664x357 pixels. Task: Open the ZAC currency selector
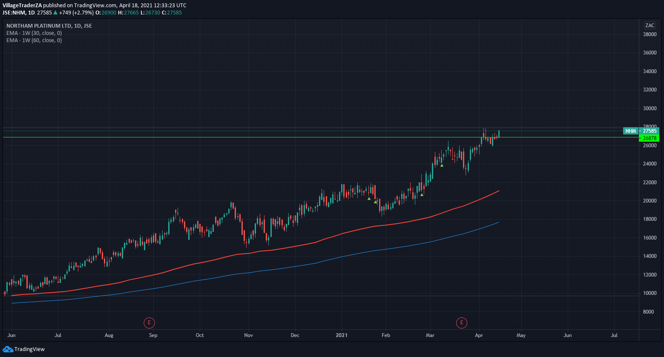pyautogui.click(x=650, y=25)
